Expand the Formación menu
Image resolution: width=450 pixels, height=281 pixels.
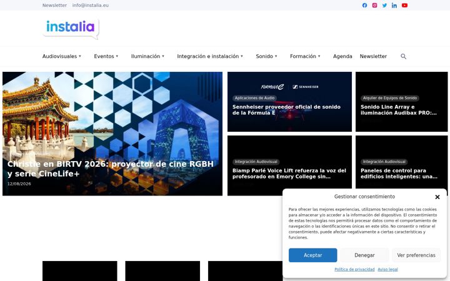point(305,56)
